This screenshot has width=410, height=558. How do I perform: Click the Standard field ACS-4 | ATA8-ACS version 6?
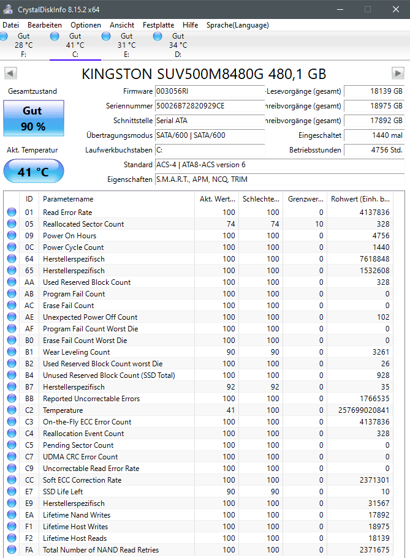(x=279, y=164)
